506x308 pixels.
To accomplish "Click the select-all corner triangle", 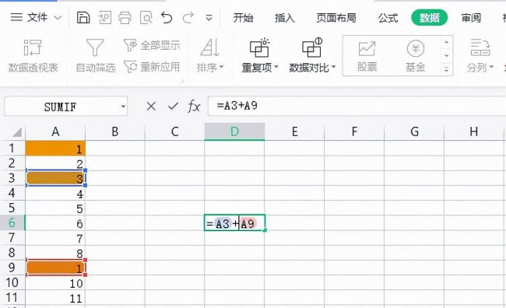I will coord(16,132).
